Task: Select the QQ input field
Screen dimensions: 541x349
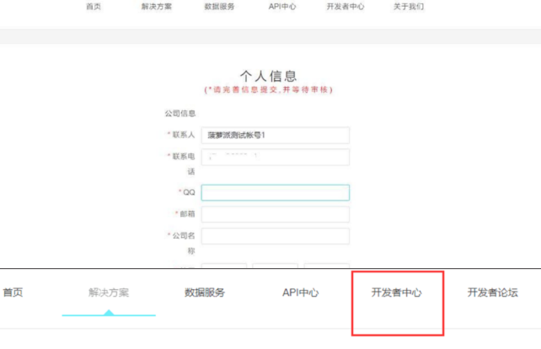Action: [x=275, y=193]
